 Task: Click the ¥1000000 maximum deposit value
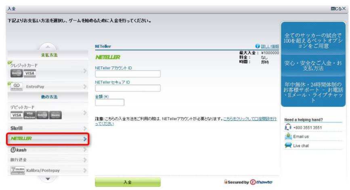[x=270, y=53]
